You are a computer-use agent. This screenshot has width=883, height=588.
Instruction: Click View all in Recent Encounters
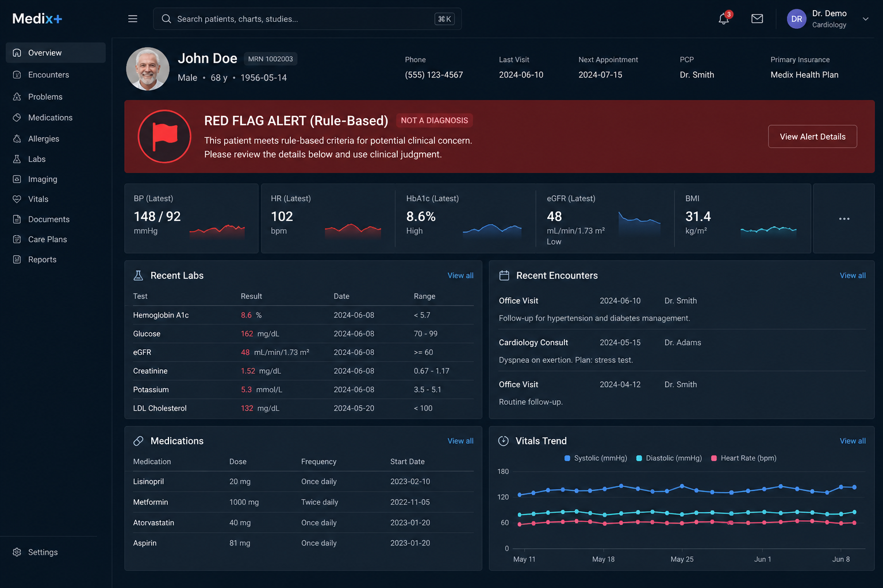click(853, 276)
